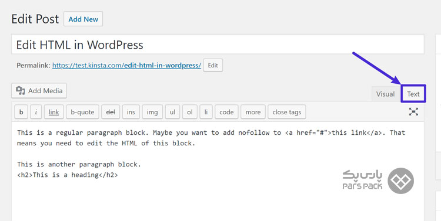441x221 pixels.
Task: Click the close tags button
Action: (286, 112)
